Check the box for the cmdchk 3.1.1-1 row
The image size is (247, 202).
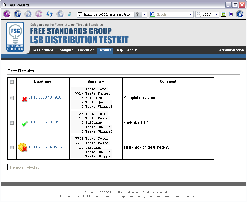coord(12,123)
